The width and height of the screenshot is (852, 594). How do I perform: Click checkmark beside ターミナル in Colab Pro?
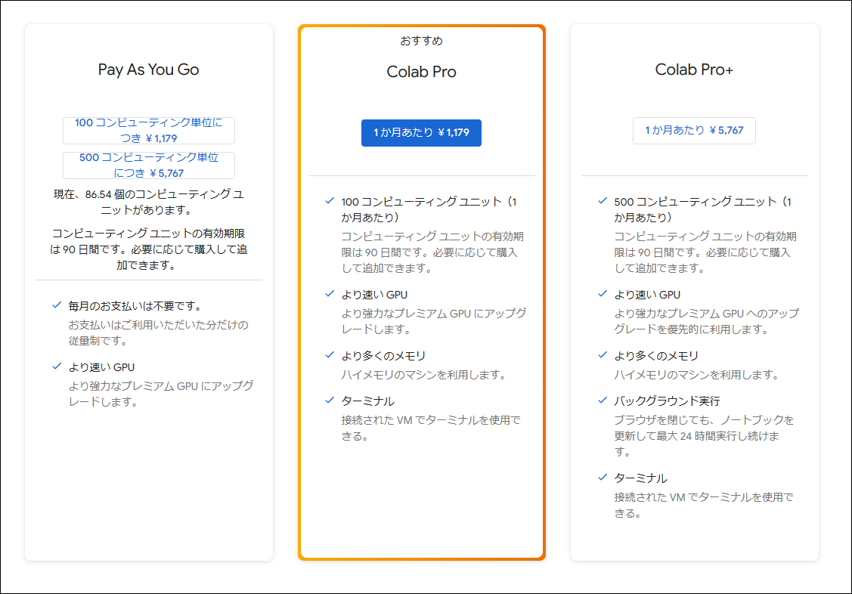(x=330, y=401)
